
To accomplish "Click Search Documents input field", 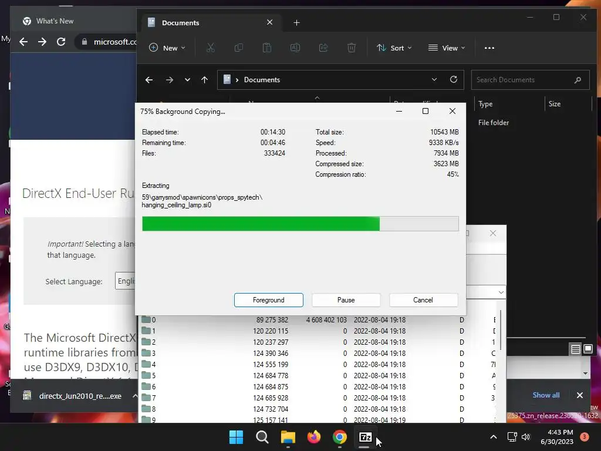I will click(530, 80).
